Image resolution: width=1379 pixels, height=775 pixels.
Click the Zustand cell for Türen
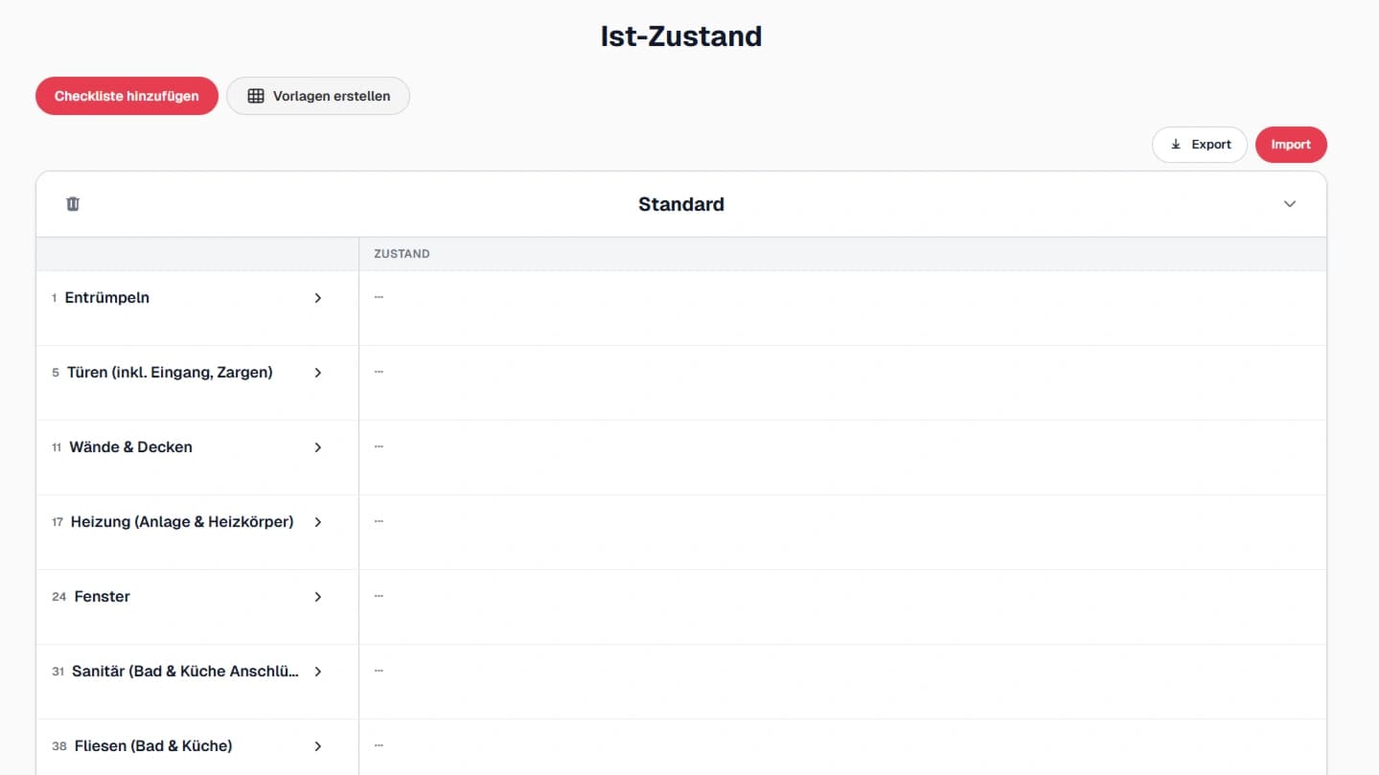pyautogui.click(x=842, y=383)
